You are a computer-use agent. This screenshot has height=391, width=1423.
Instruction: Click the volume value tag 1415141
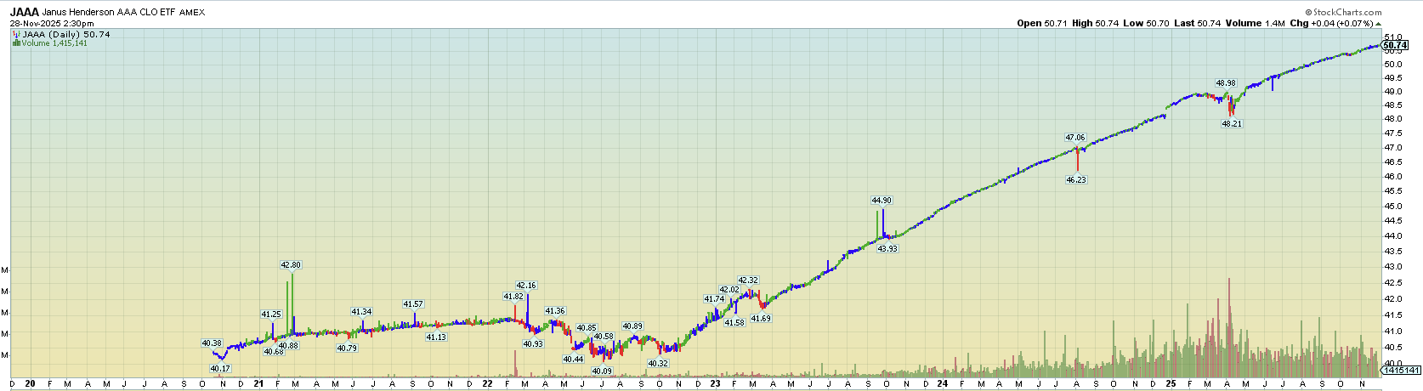tap(1401, 371)
